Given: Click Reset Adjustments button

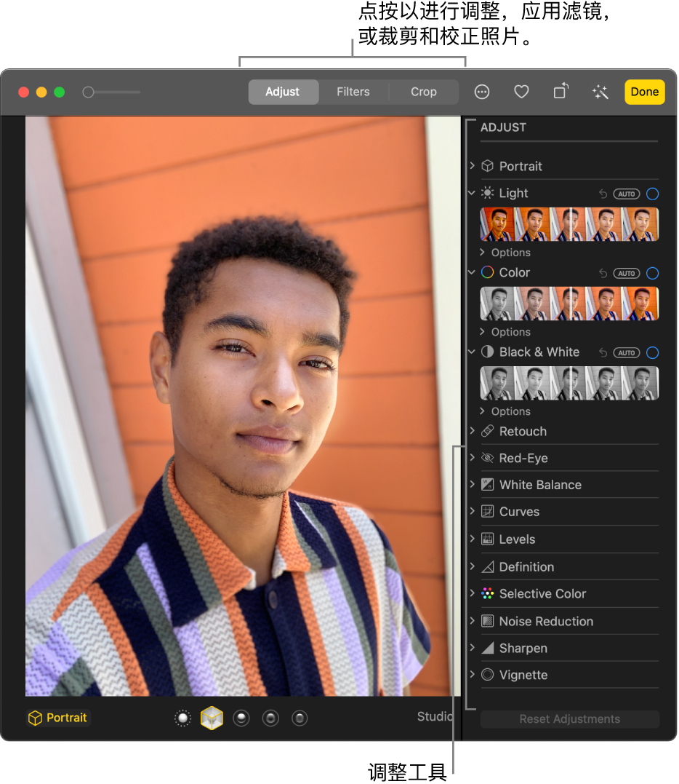Looking at the screenshot, I should (570, 719).
